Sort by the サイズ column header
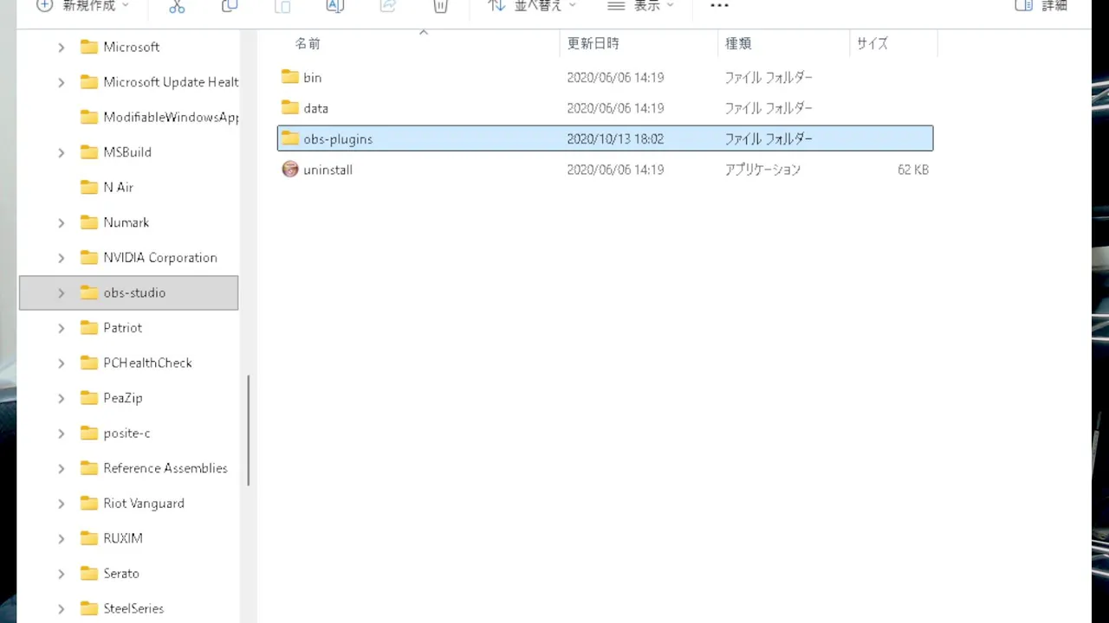The image size is (1109, 623). pyautogui.click(x=872, y=43)
